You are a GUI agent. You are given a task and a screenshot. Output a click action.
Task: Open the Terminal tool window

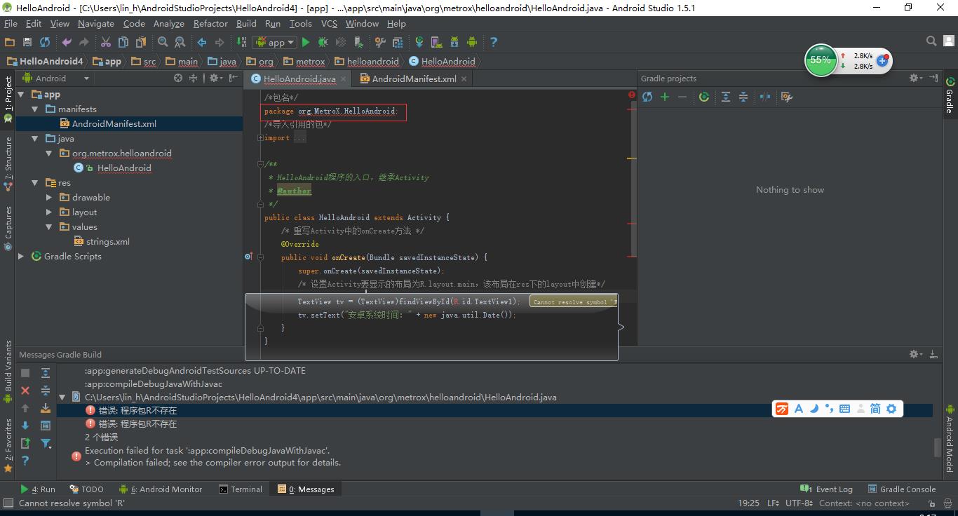pyautogui.click(x=241, y=489)
